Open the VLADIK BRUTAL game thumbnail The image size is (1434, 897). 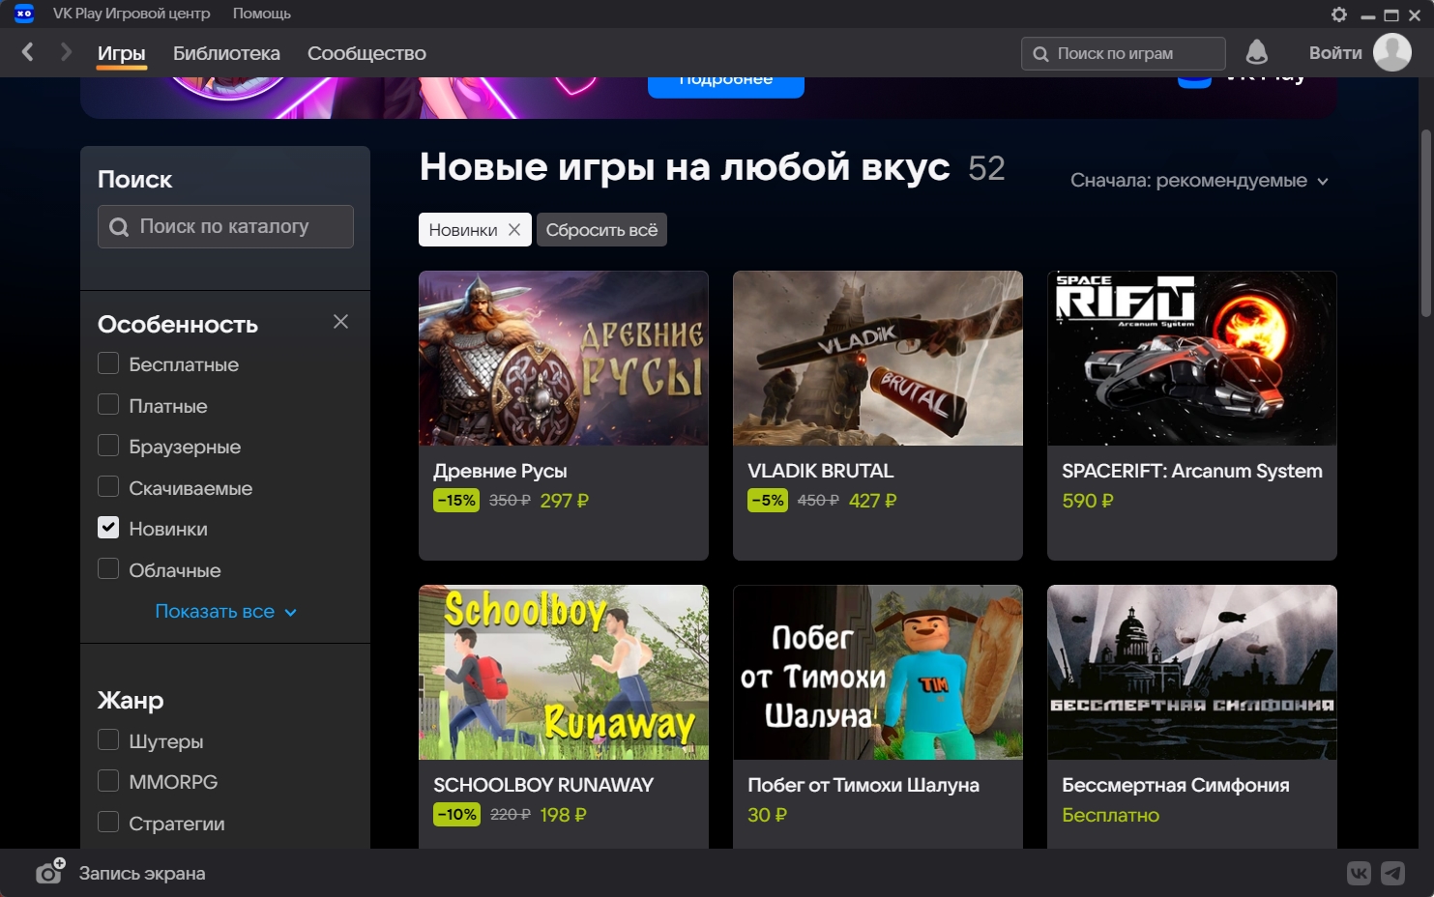click(878, 359)
